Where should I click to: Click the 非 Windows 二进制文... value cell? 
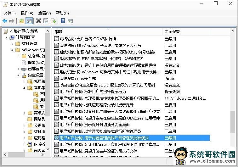point(185,98)
